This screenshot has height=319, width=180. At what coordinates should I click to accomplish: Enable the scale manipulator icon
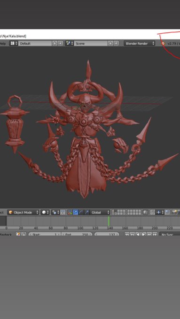[86, 213]
